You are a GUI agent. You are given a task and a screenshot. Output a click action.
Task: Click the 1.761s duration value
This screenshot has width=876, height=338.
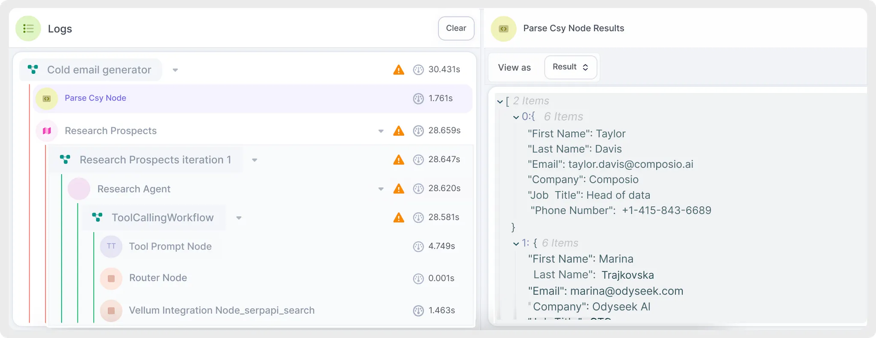pos(441,99)
